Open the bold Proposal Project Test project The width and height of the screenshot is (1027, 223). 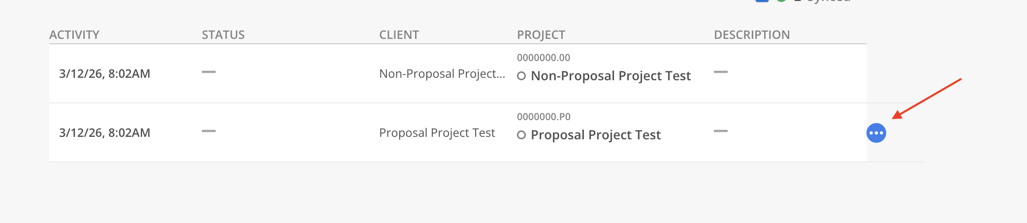coord(596,135)
